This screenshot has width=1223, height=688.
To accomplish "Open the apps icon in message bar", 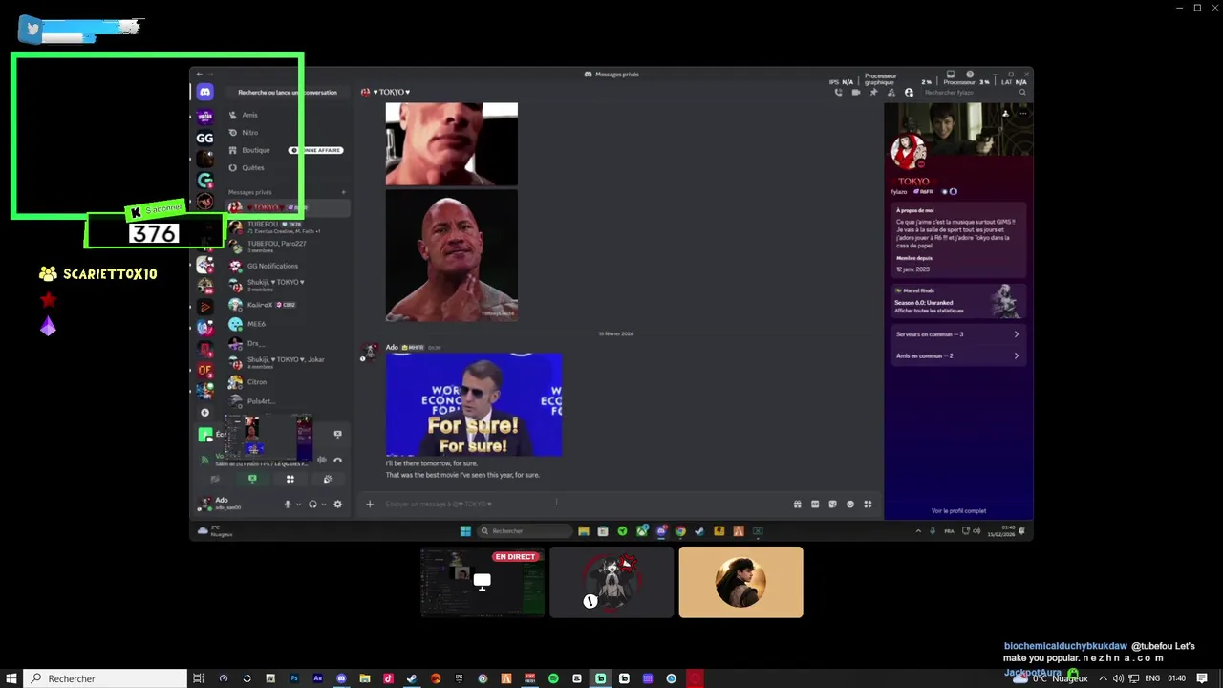I will pos(868,504).
